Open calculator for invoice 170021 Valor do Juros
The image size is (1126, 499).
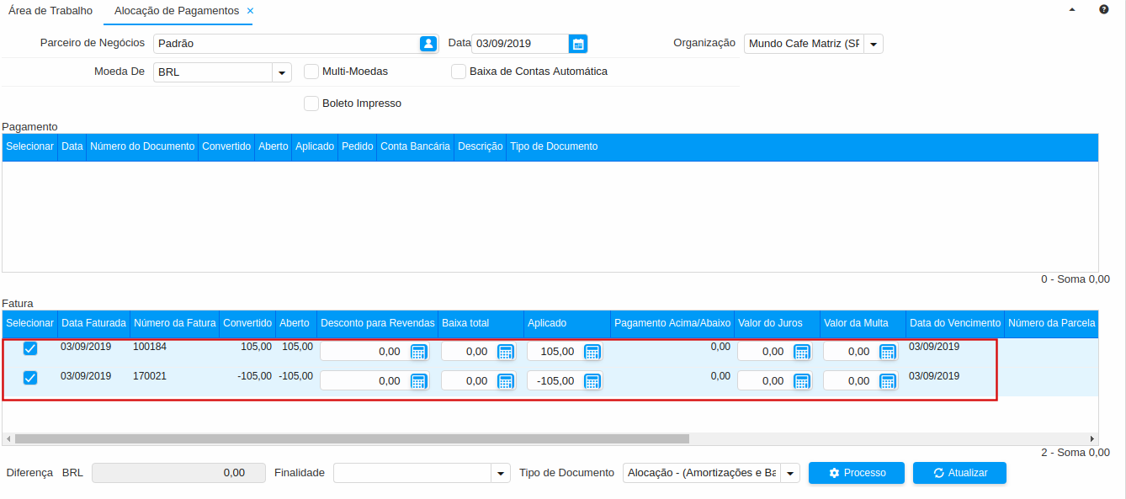click(x=801, y=381)
